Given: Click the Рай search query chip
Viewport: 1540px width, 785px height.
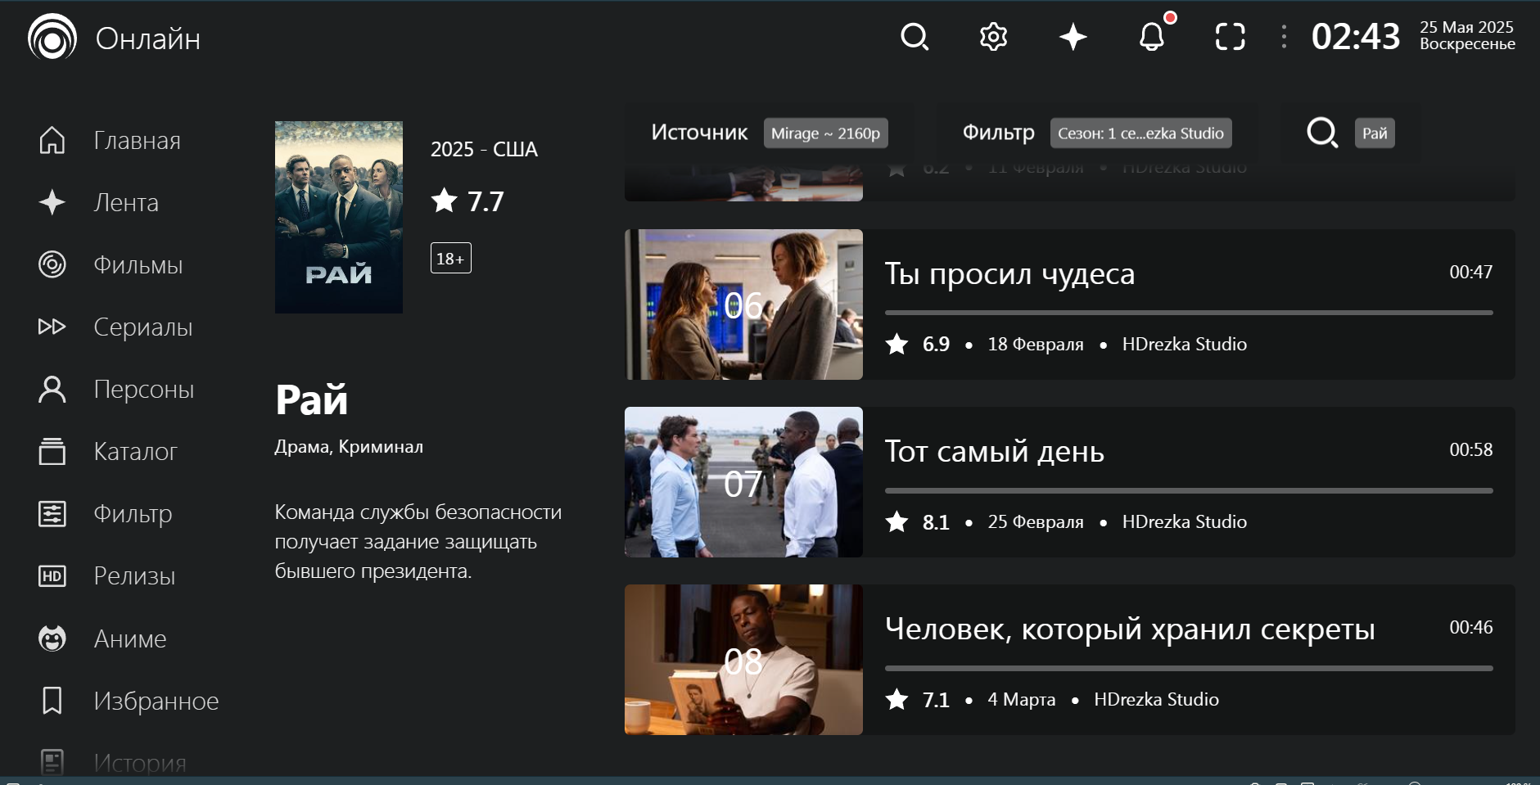Looking at the screenshot, I should 1375,133.
